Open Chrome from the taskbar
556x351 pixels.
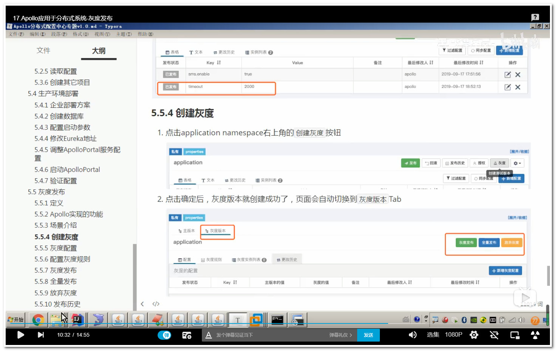pyautogui.click(x=38, y=320)
